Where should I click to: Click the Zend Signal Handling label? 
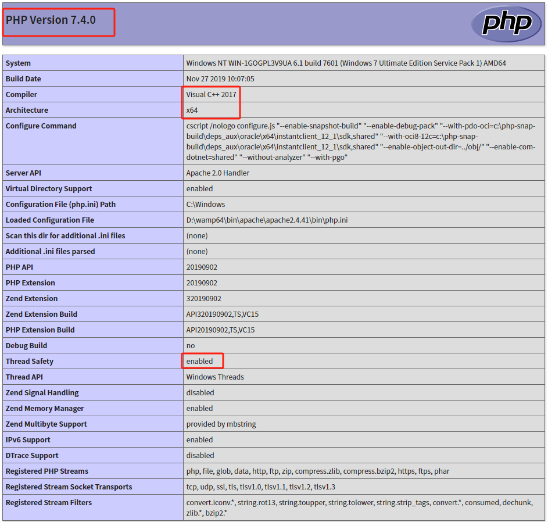tap(42, 393)
